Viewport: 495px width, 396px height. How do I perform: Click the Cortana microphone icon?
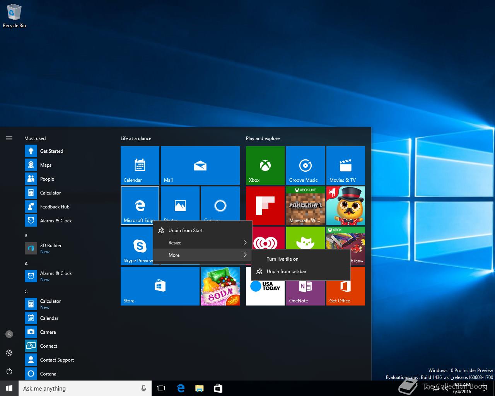pyautogui.click(x=144, y=388)
